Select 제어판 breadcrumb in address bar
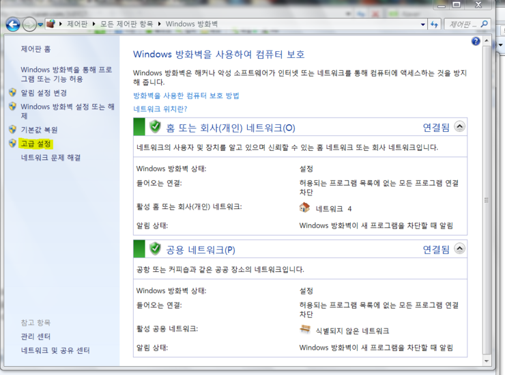 point(77,24)
